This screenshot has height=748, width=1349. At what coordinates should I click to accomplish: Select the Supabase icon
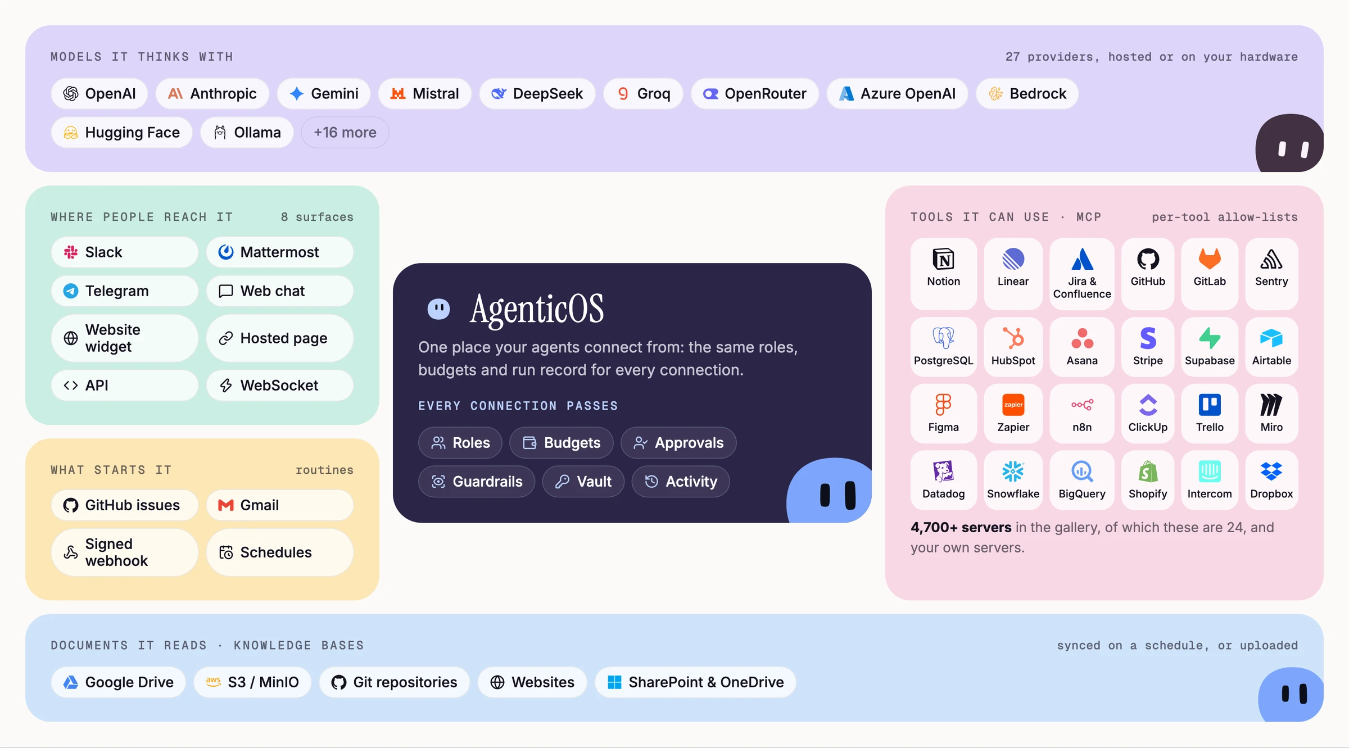click(1210, 338)
